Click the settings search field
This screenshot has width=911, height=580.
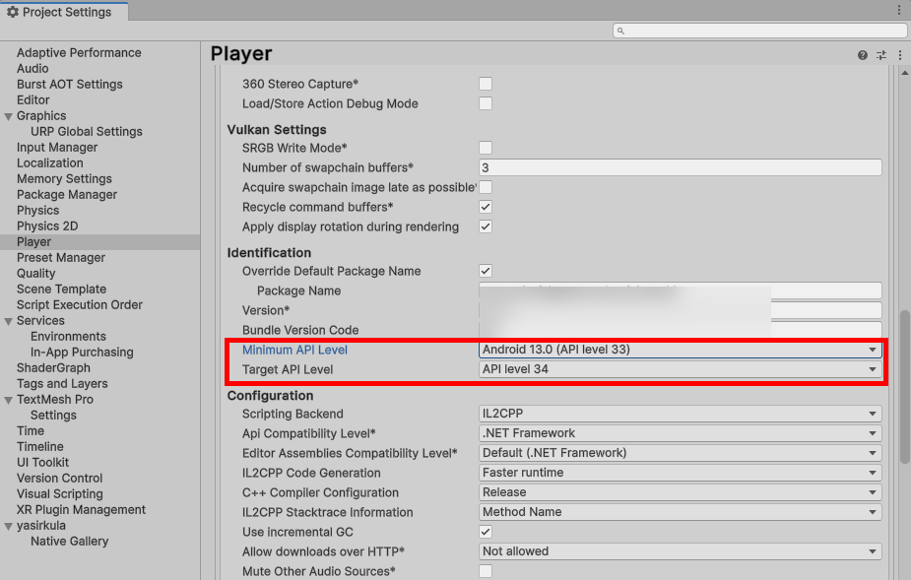pyautogui.click(x=760, y=31)
